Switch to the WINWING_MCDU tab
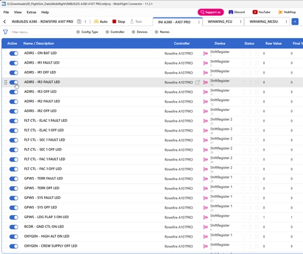The image size is (303, 254). (264, 22)
